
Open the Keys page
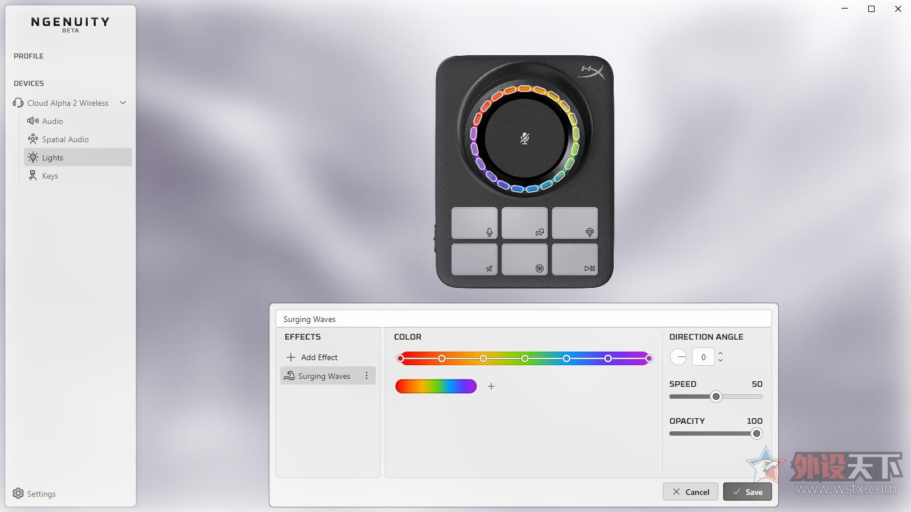(78, 176)
